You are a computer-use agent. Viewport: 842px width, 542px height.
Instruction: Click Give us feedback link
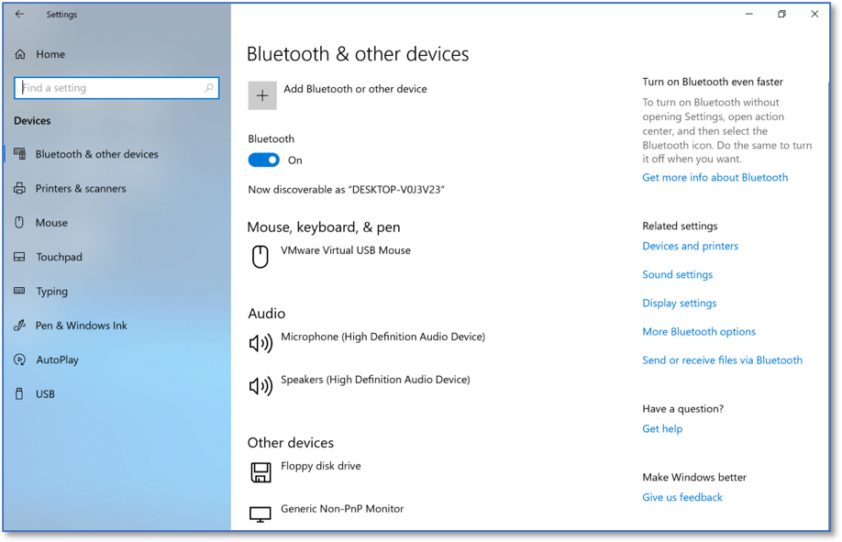[x=682, y=497]
